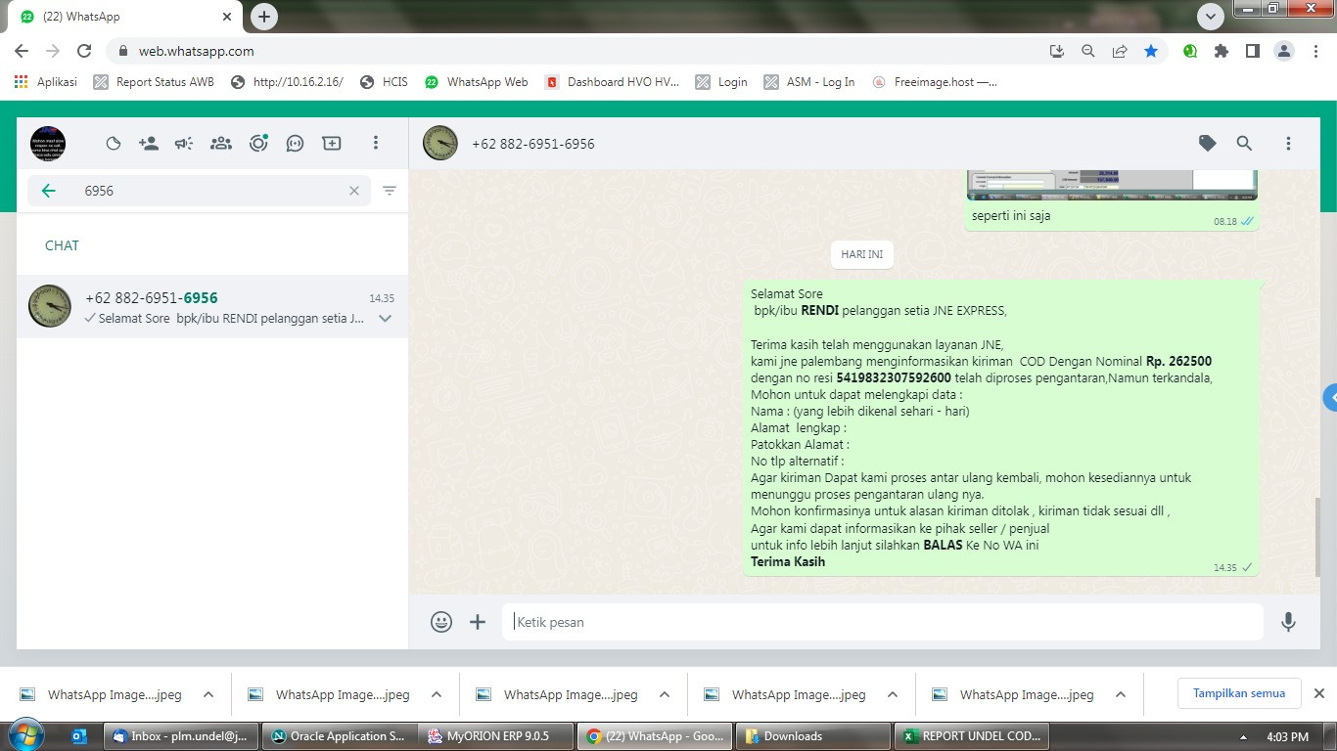This screenshot has width=1337, height=751.
Task: Open the Downloads folder taskbar button
Action: point(813,736)
